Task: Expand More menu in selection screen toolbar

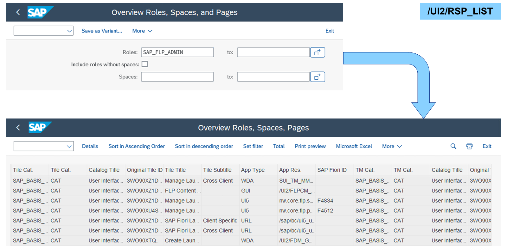Action: pos(142,31)
